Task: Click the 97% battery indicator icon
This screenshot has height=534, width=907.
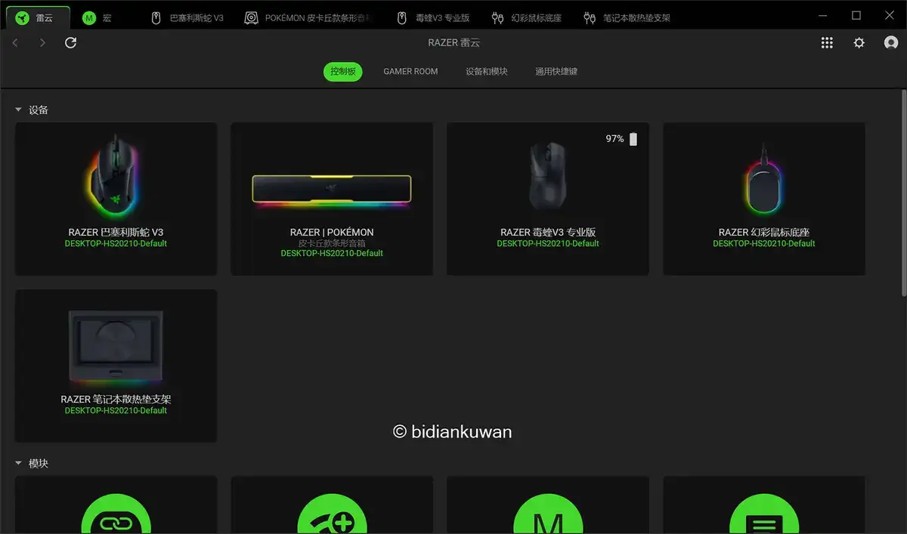Action: 633,139
